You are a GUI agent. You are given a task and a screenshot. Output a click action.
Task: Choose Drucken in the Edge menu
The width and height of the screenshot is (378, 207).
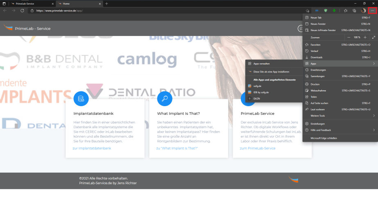pos(315,84)
